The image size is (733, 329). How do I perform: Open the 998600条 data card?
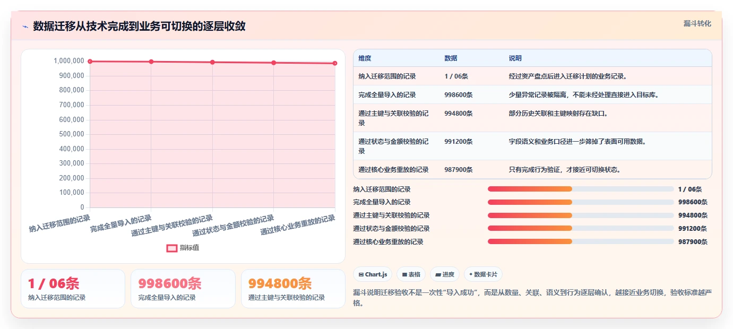[x=183, y=289]
